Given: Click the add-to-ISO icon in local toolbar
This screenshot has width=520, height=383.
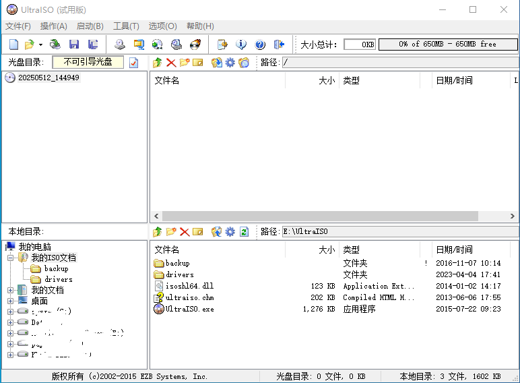Looking at the screenshot, I should point(217,232).
